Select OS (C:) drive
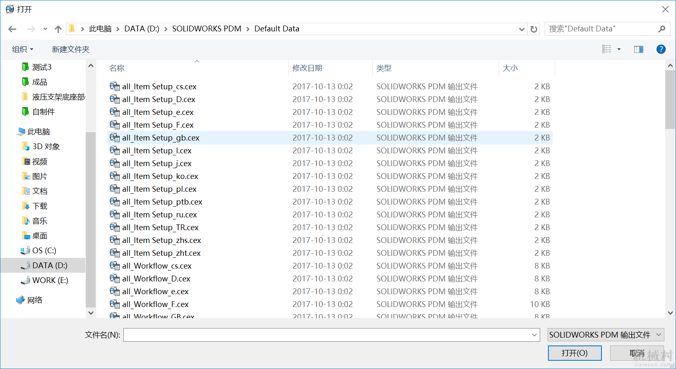This screenshot has width=676, height=369. 44,250
